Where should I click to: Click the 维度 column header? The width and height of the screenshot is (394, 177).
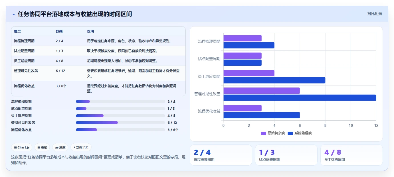(x=17, y=31)
